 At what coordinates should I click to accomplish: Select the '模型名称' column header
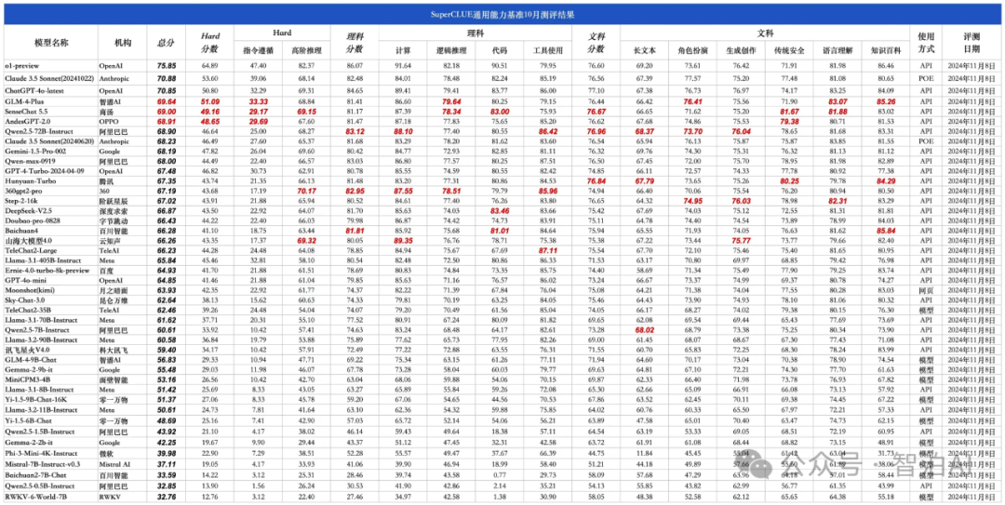[x=51, y=42]
